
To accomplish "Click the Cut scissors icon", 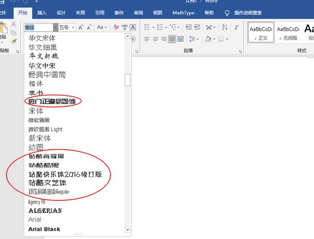I will [14, 24].
